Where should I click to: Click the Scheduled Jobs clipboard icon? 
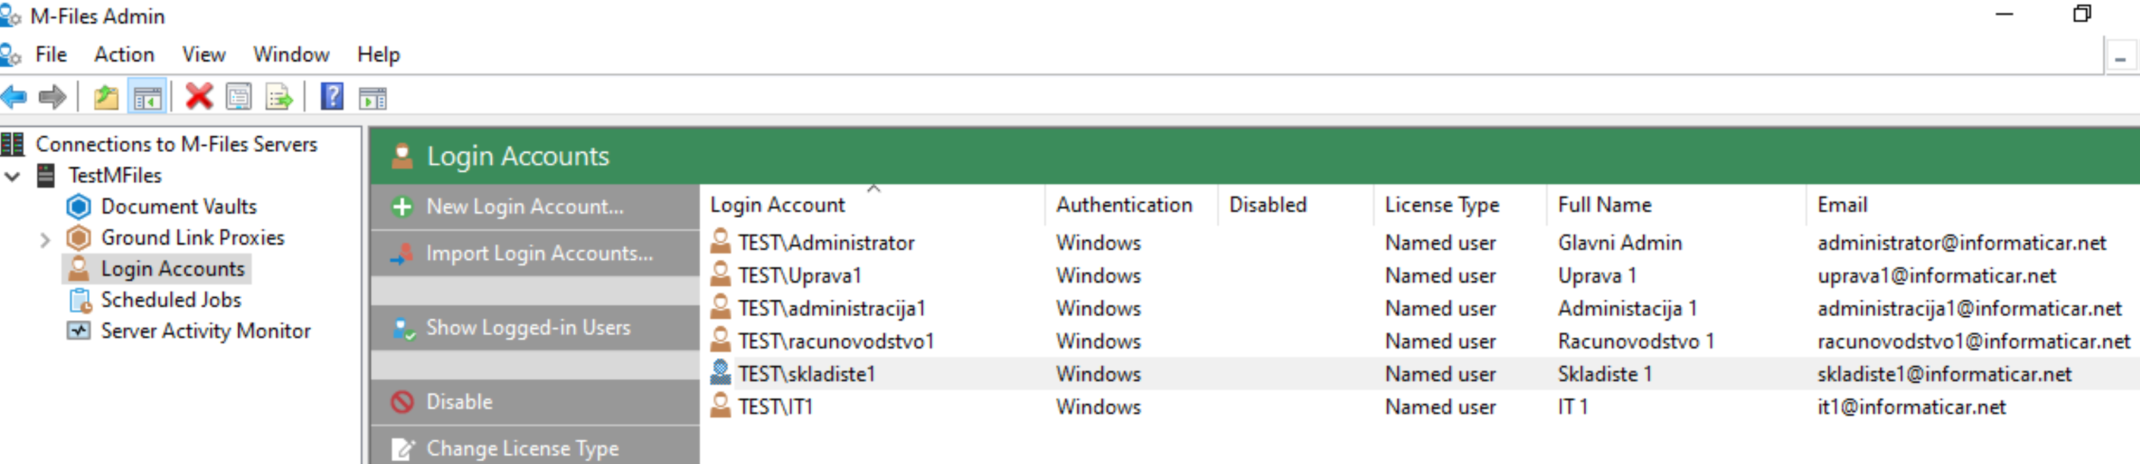[79, 300]
